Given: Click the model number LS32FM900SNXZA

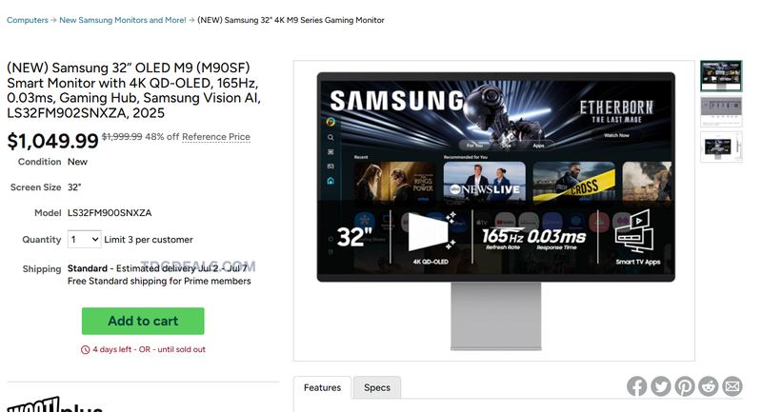Looking at the screenshot, I should tap(110, 212).
